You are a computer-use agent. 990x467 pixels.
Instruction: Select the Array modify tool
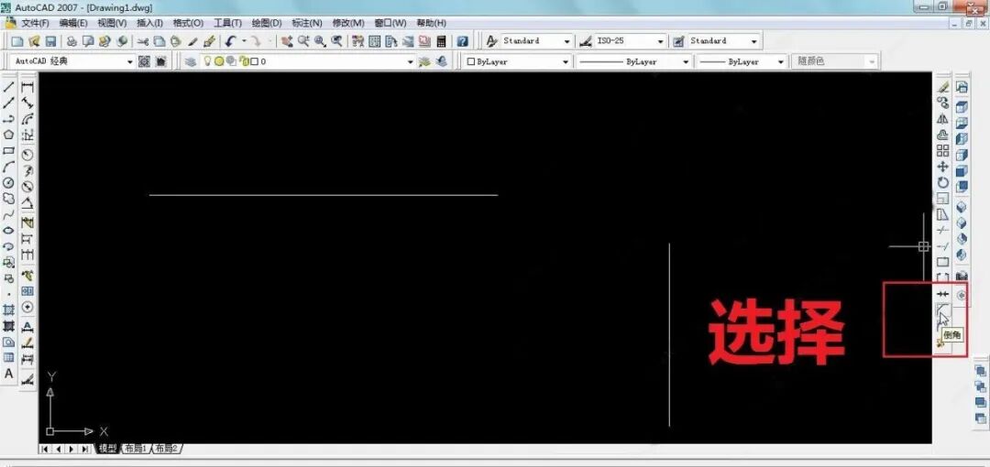click(942, 151)
